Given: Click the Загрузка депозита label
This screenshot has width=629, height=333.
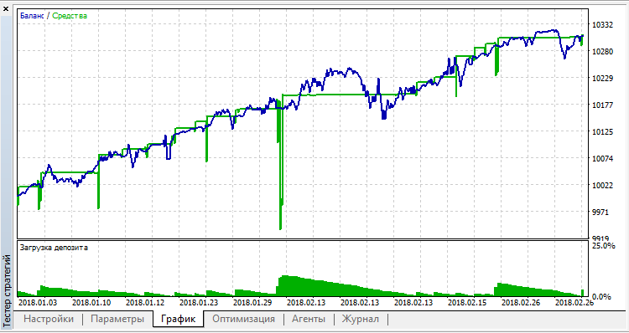Looking at the screenshot, I should click(54, 248).
